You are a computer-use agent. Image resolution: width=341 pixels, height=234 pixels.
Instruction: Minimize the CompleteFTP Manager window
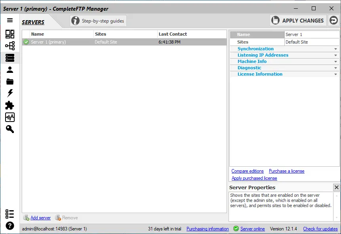tap(296, 8)
